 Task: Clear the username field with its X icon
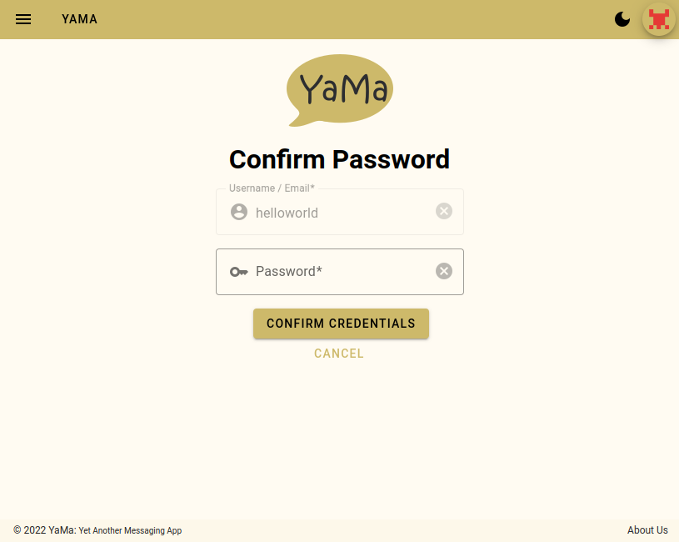pyautogui.click(x=444, y=211)
